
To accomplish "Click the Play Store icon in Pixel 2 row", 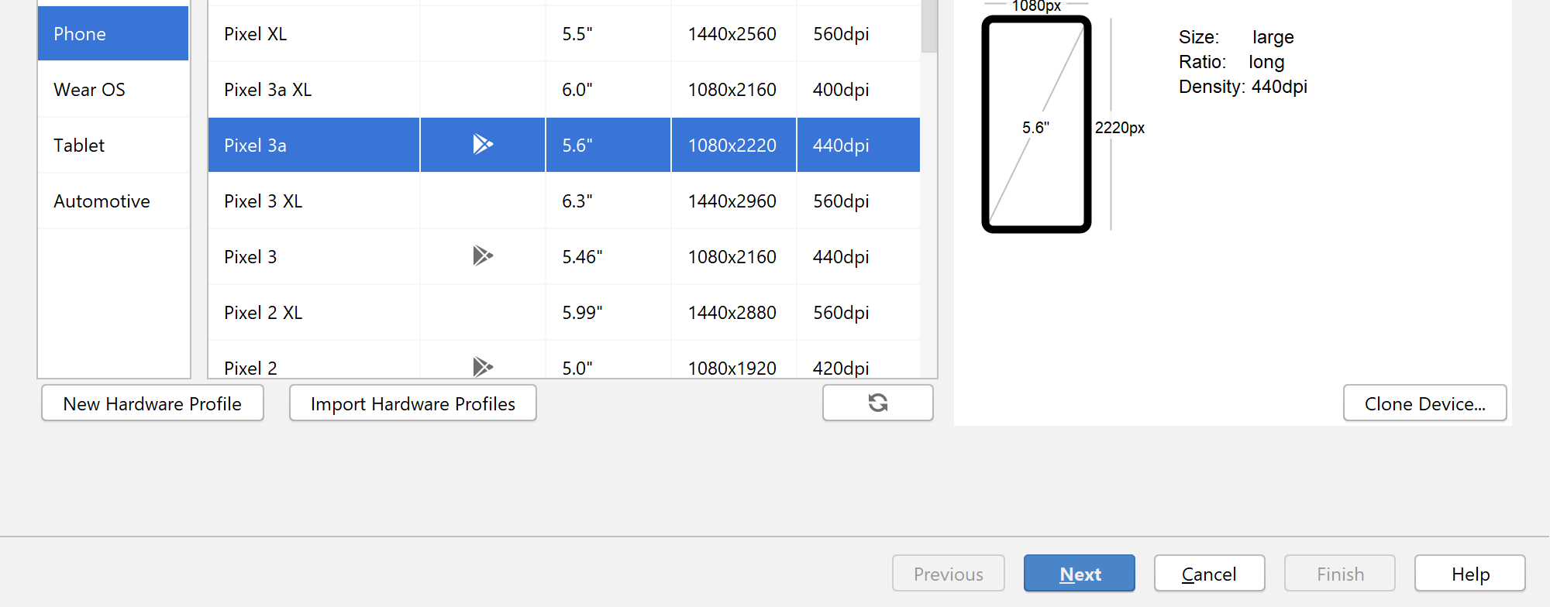I will click(x=483, y=366).
